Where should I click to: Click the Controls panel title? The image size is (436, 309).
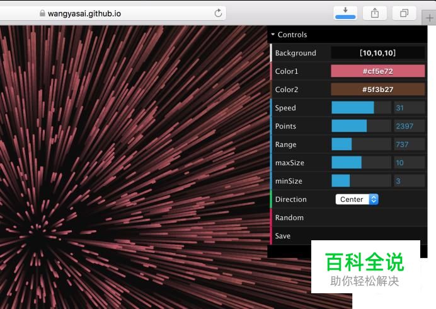pyautogui.click(x=292, y=35)
